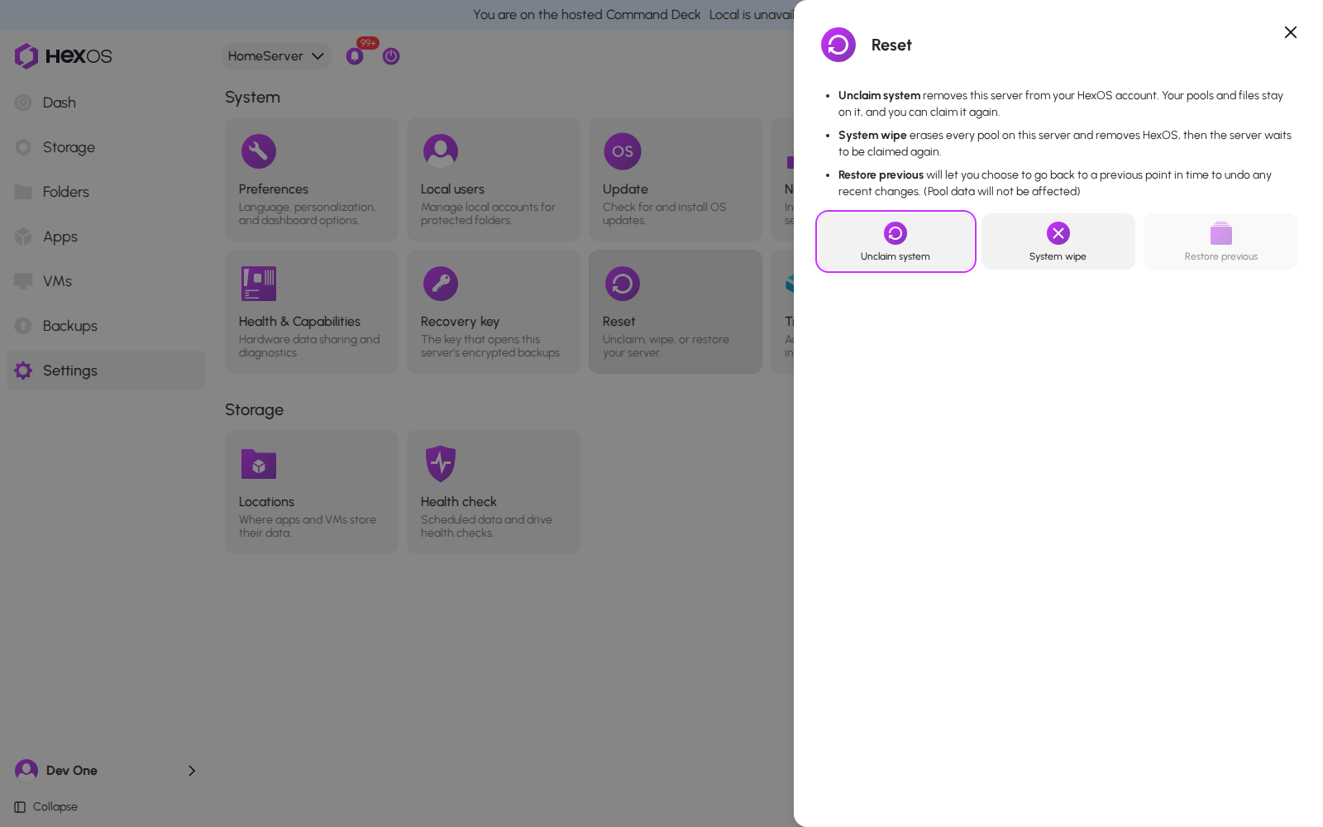This screenshot has width=1323, height=827.
Task: Close the Reset panel
Action: tap(1291, 32)
